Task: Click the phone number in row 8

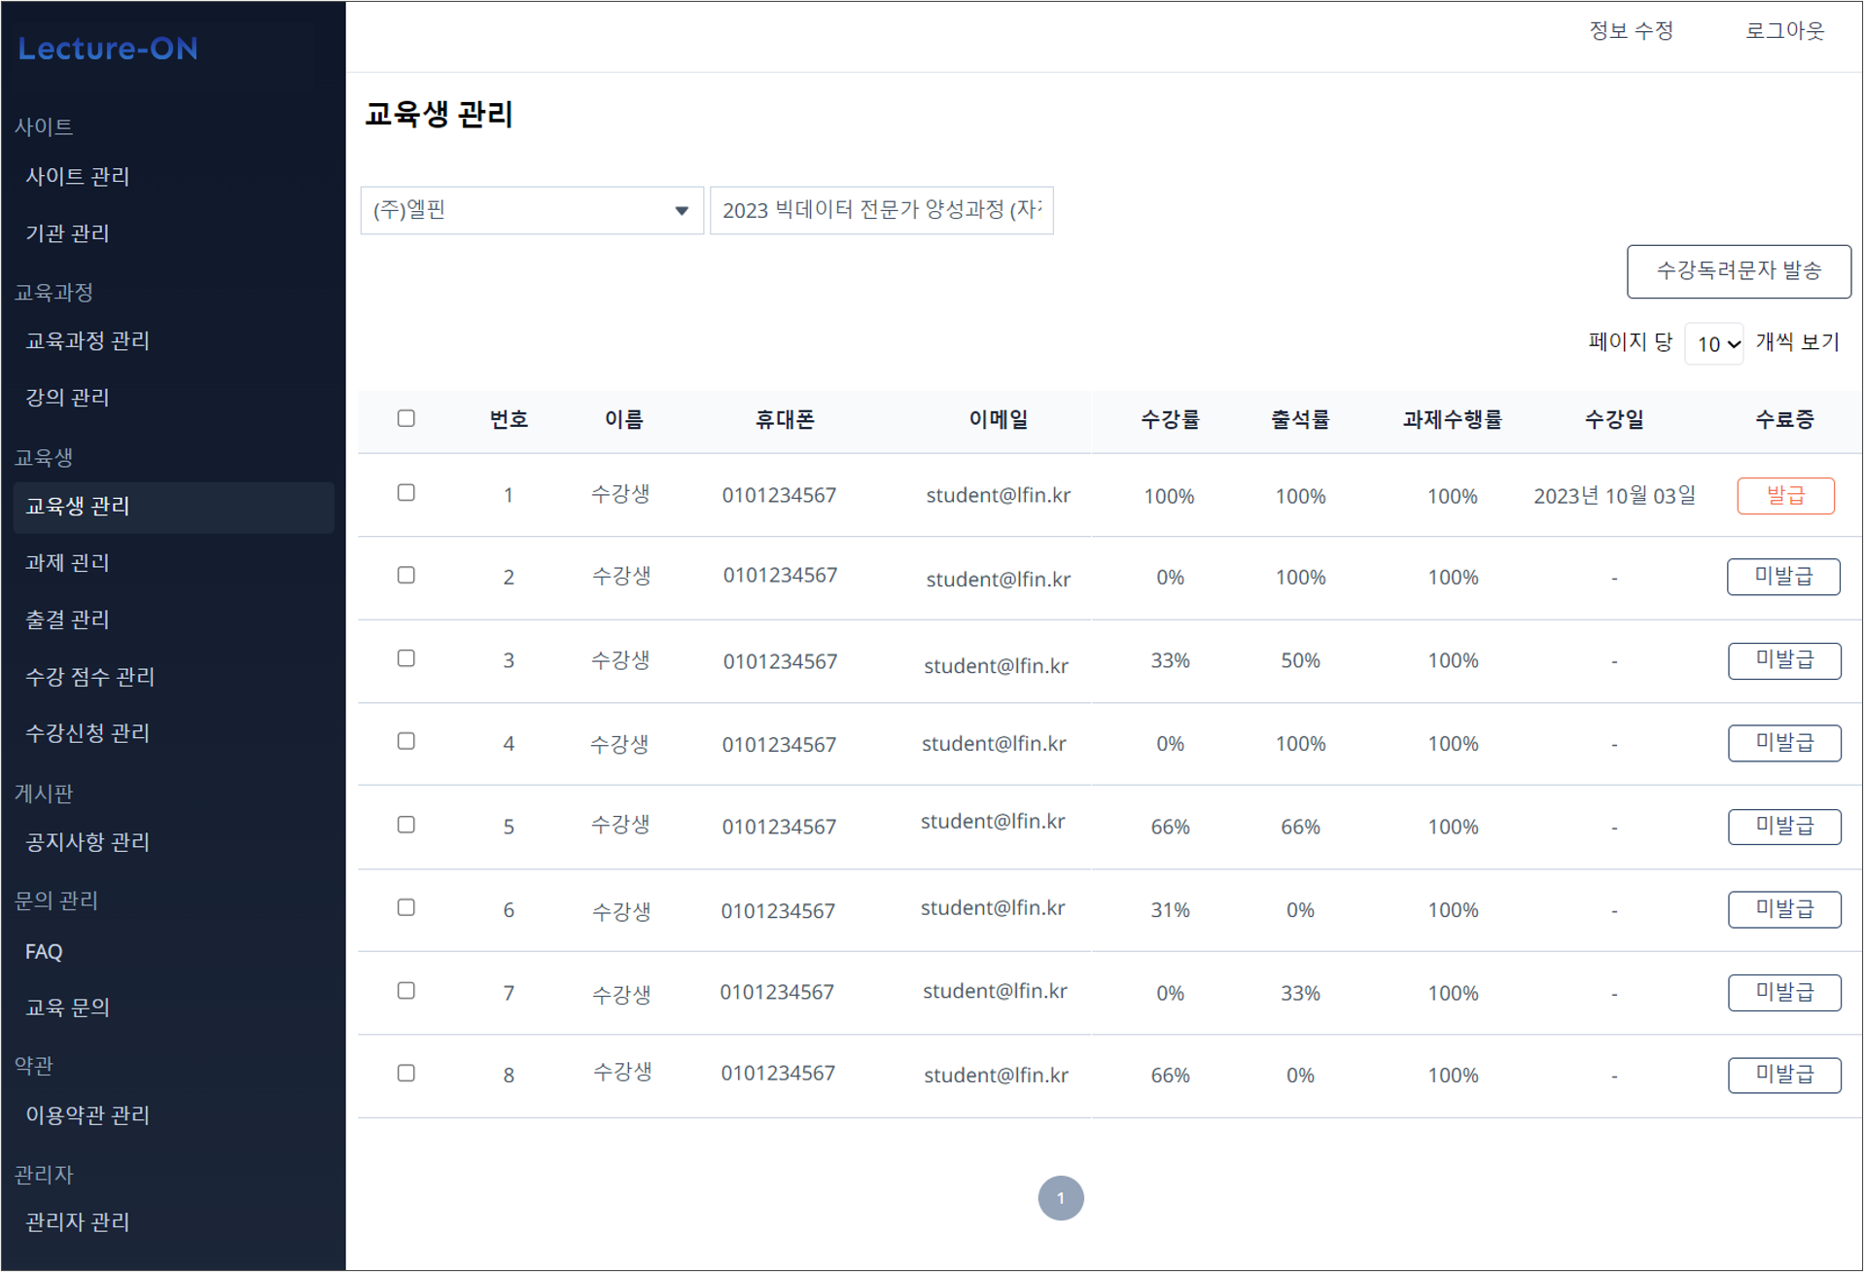Action: (x=778, y=1073)
